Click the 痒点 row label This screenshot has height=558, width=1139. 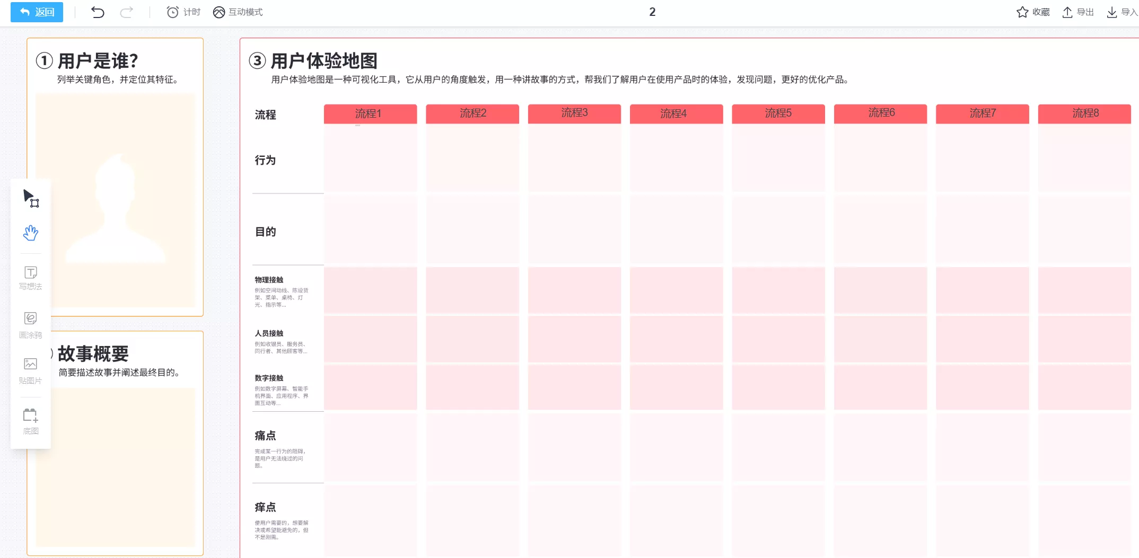265,507
